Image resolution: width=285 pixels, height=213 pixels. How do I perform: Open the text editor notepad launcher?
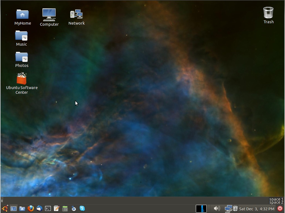point(57,209)
